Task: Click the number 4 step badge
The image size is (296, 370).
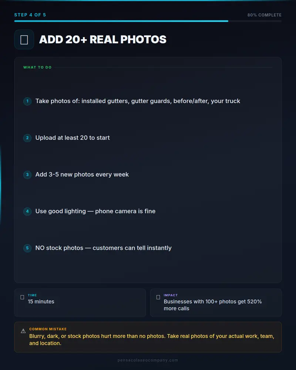Action: [27, 211]
